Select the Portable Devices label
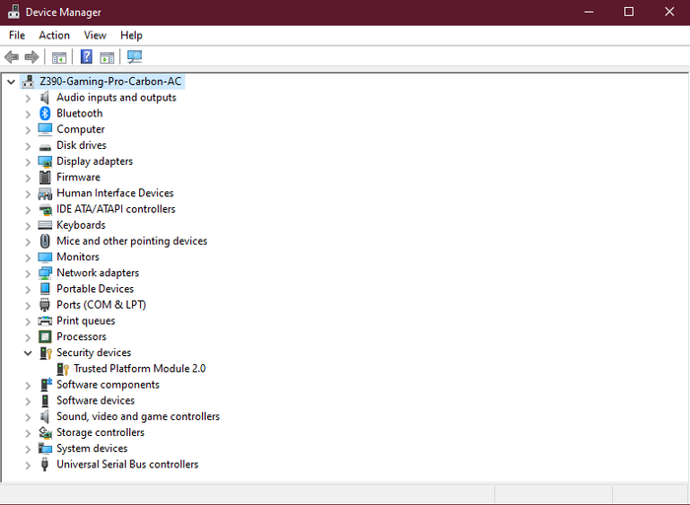Screen dimensions: 690x505 point(95,289)
